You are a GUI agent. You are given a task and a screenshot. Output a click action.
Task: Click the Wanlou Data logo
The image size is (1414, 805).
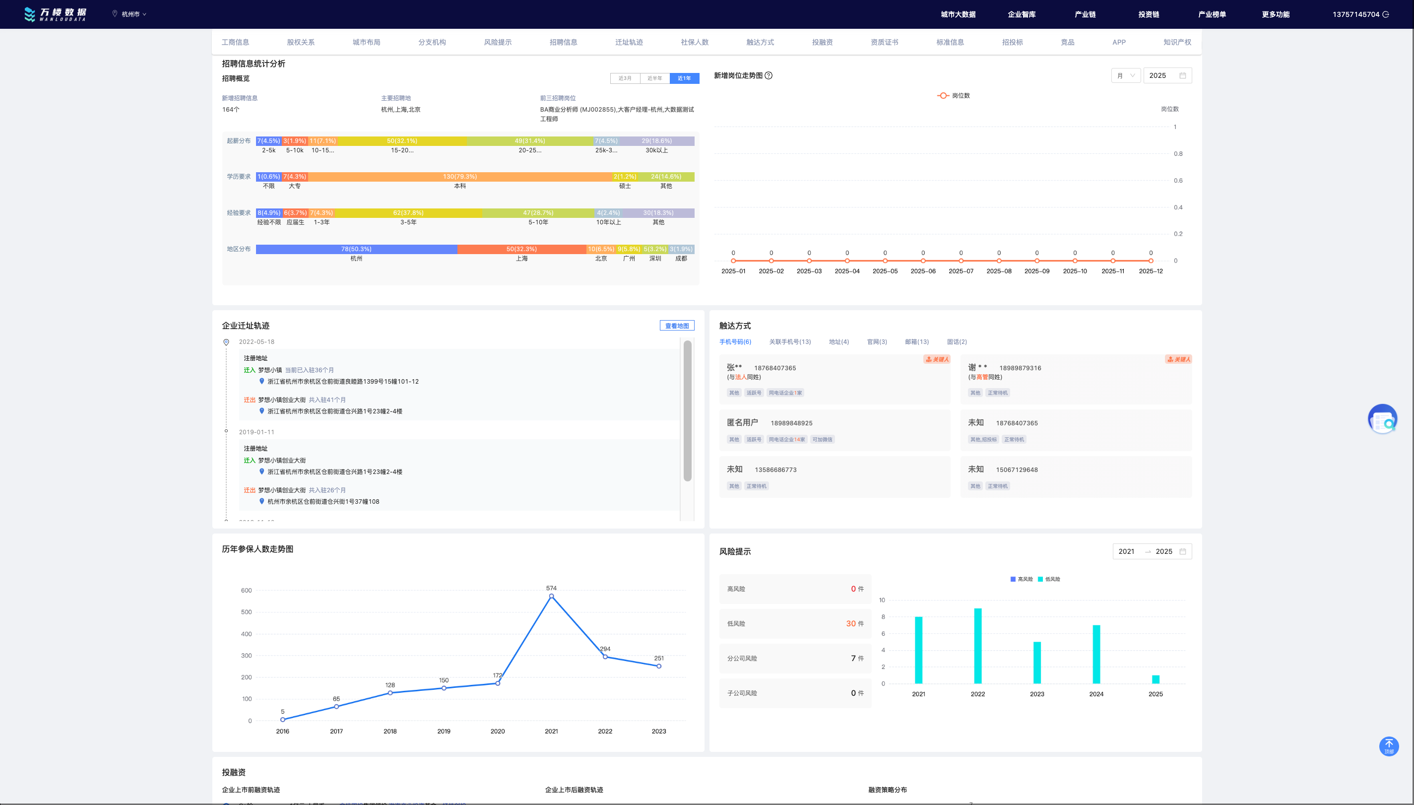(55, 14)
